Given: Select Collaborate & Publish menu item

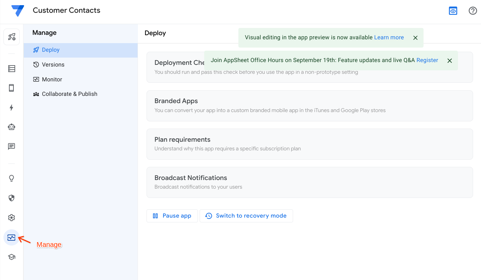Looking at the screenshot, I should [69, 94].
